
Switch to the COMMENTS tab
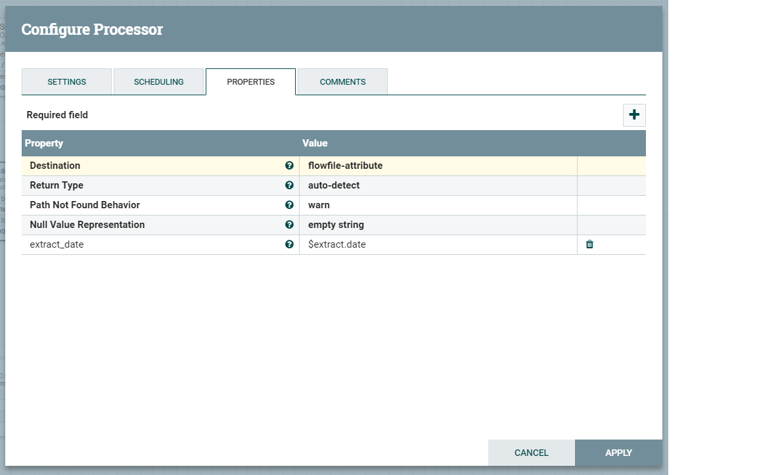pos(342,81)
